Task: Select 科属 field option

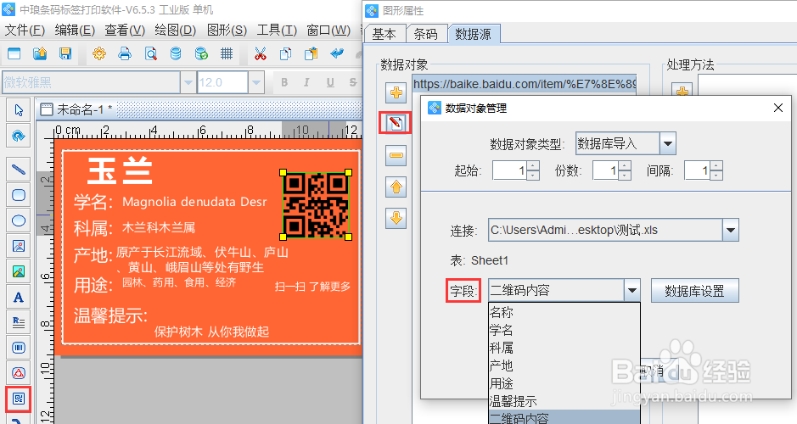Action: [x=564, y=348]
